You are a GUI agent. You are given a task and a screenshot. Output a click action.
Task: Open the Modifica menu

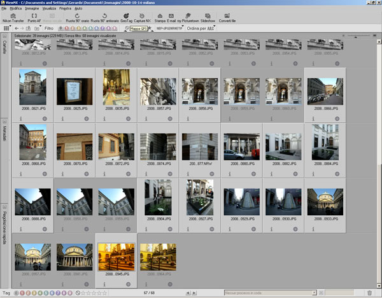click(x=16, y=8)
